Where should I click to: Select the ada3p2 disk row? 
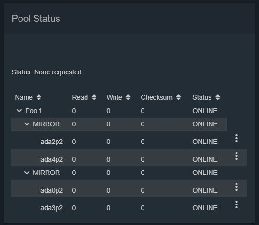pos(129,206)
